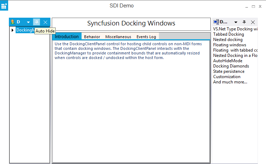Select the DockingManager tree item
Image resolution: width=266 pixels, height=164 pixels.
pos(25,30)
